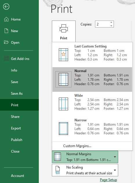Click the back arrow circle icon

[x=6, y=7]
